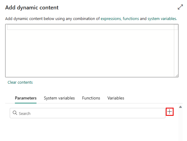Expand the dynamic content pane to full size
This screenshot has height=141, width=187.
coord(180,8)
